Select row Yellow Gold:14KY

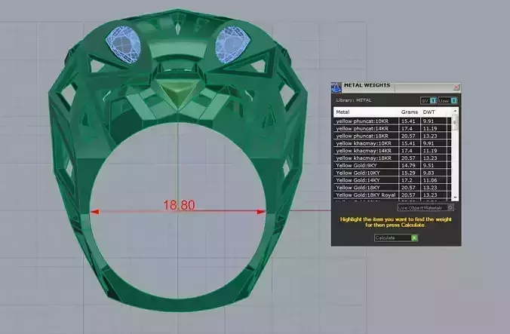[x=392, y=180]
